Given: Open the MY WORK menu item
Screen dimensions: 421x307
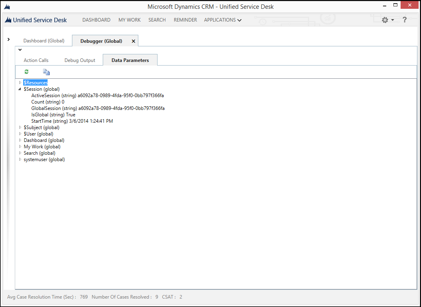Looking at the screenshot, I should tap(129, 20).
